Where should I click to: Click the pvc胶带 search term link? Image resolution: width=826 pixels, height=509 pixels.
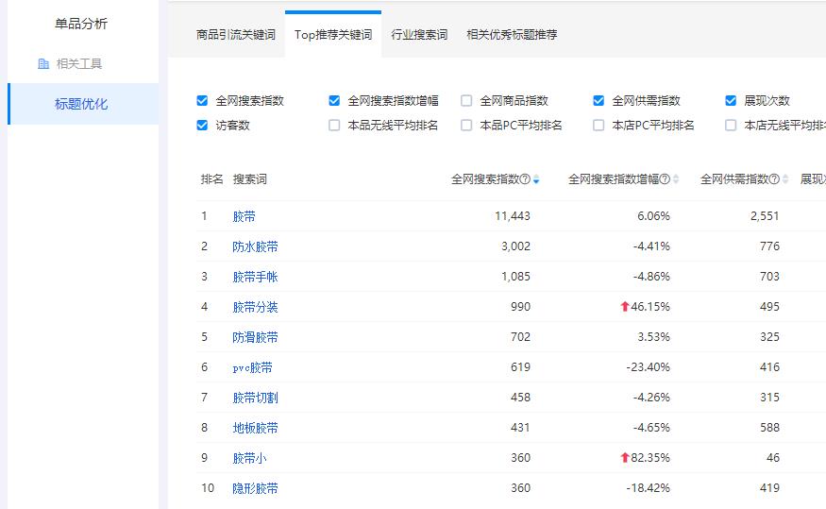(252, 367)
